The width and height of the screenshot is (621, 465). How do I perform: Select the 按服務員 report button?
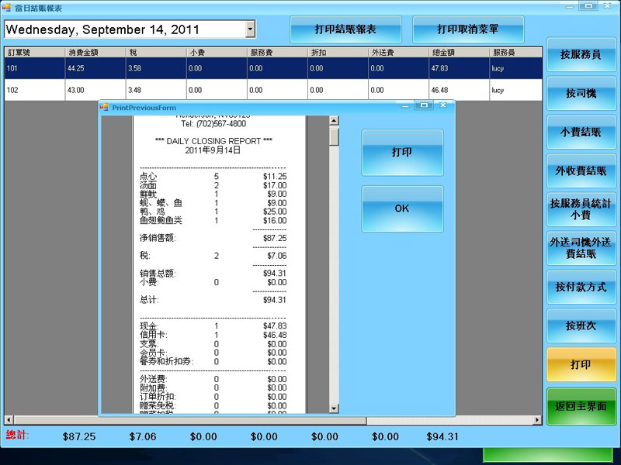coord(581,55)
